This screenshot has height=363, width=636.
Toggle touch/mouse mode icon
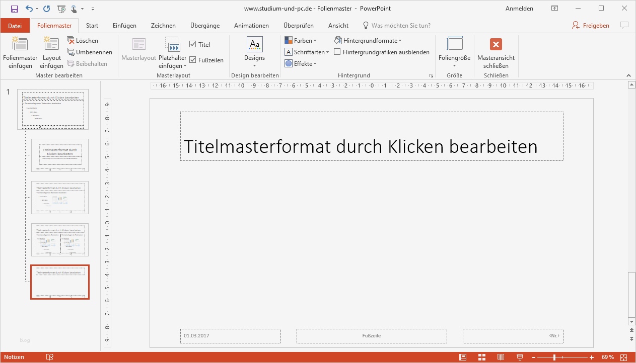pos(74,9)
